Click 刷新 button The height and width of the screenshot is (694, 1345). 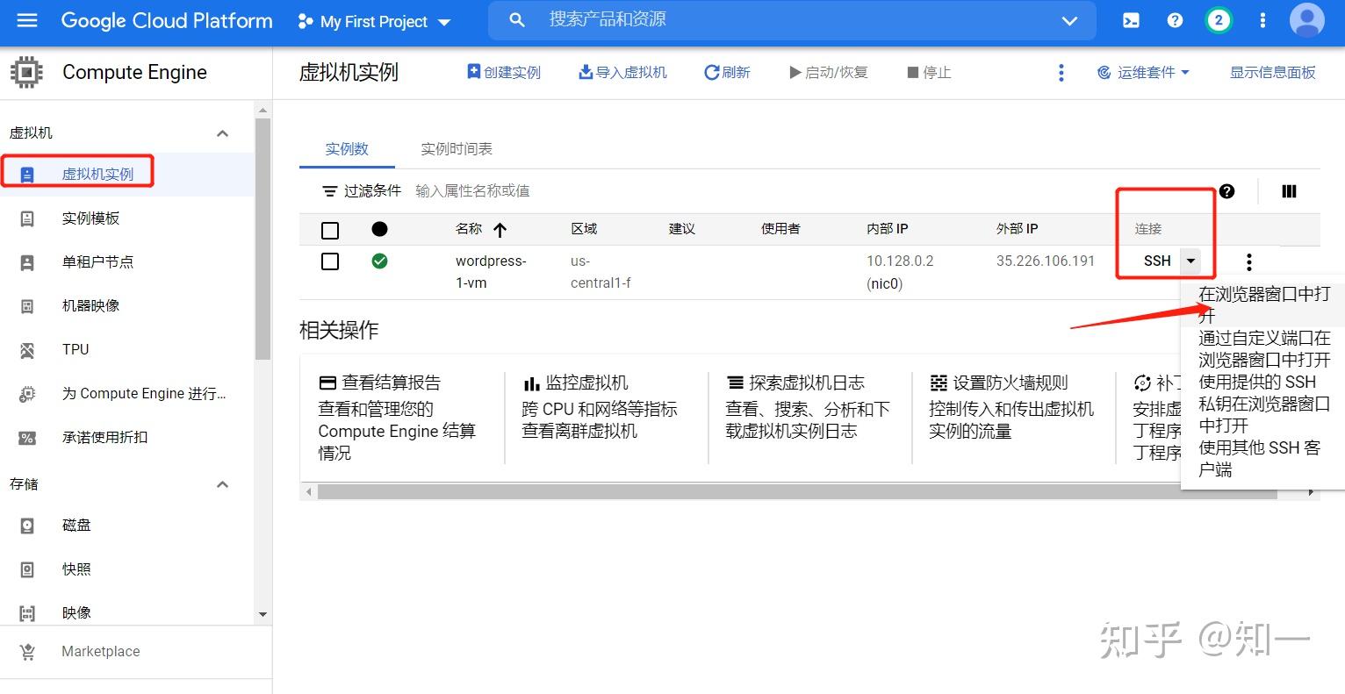[x=727, y=72]
